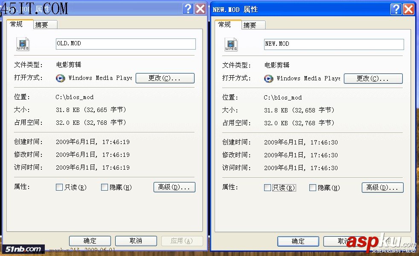
Task: Click the MPEG file icon in NEW.MOD window
Action: point(231,44)
